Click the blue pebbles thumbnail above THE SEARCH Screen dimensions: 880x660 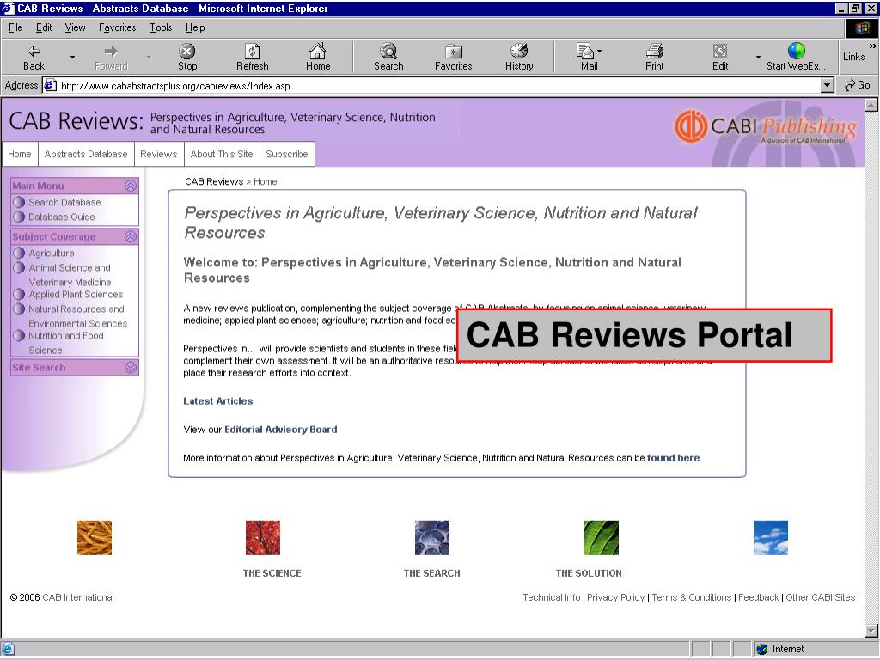pos(432,538)
